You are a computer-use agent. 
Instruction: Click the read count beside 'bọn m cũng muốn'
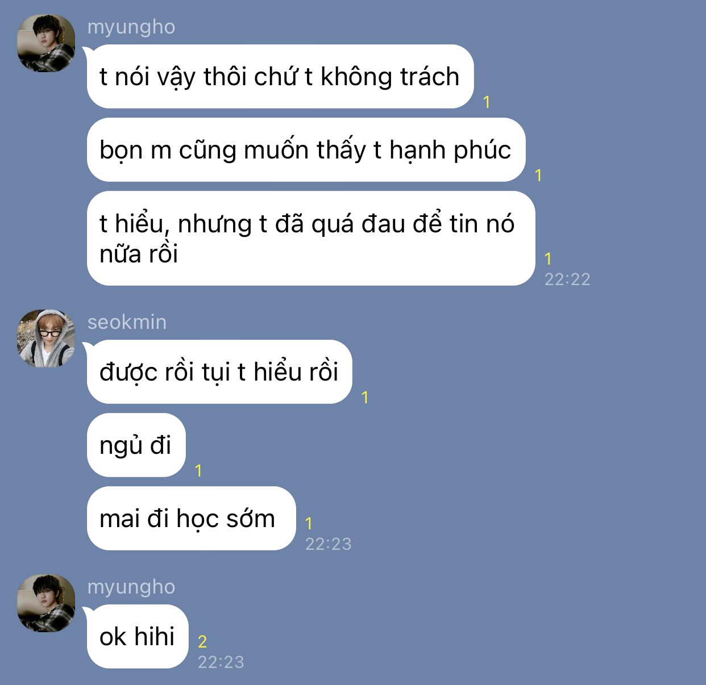538,175
